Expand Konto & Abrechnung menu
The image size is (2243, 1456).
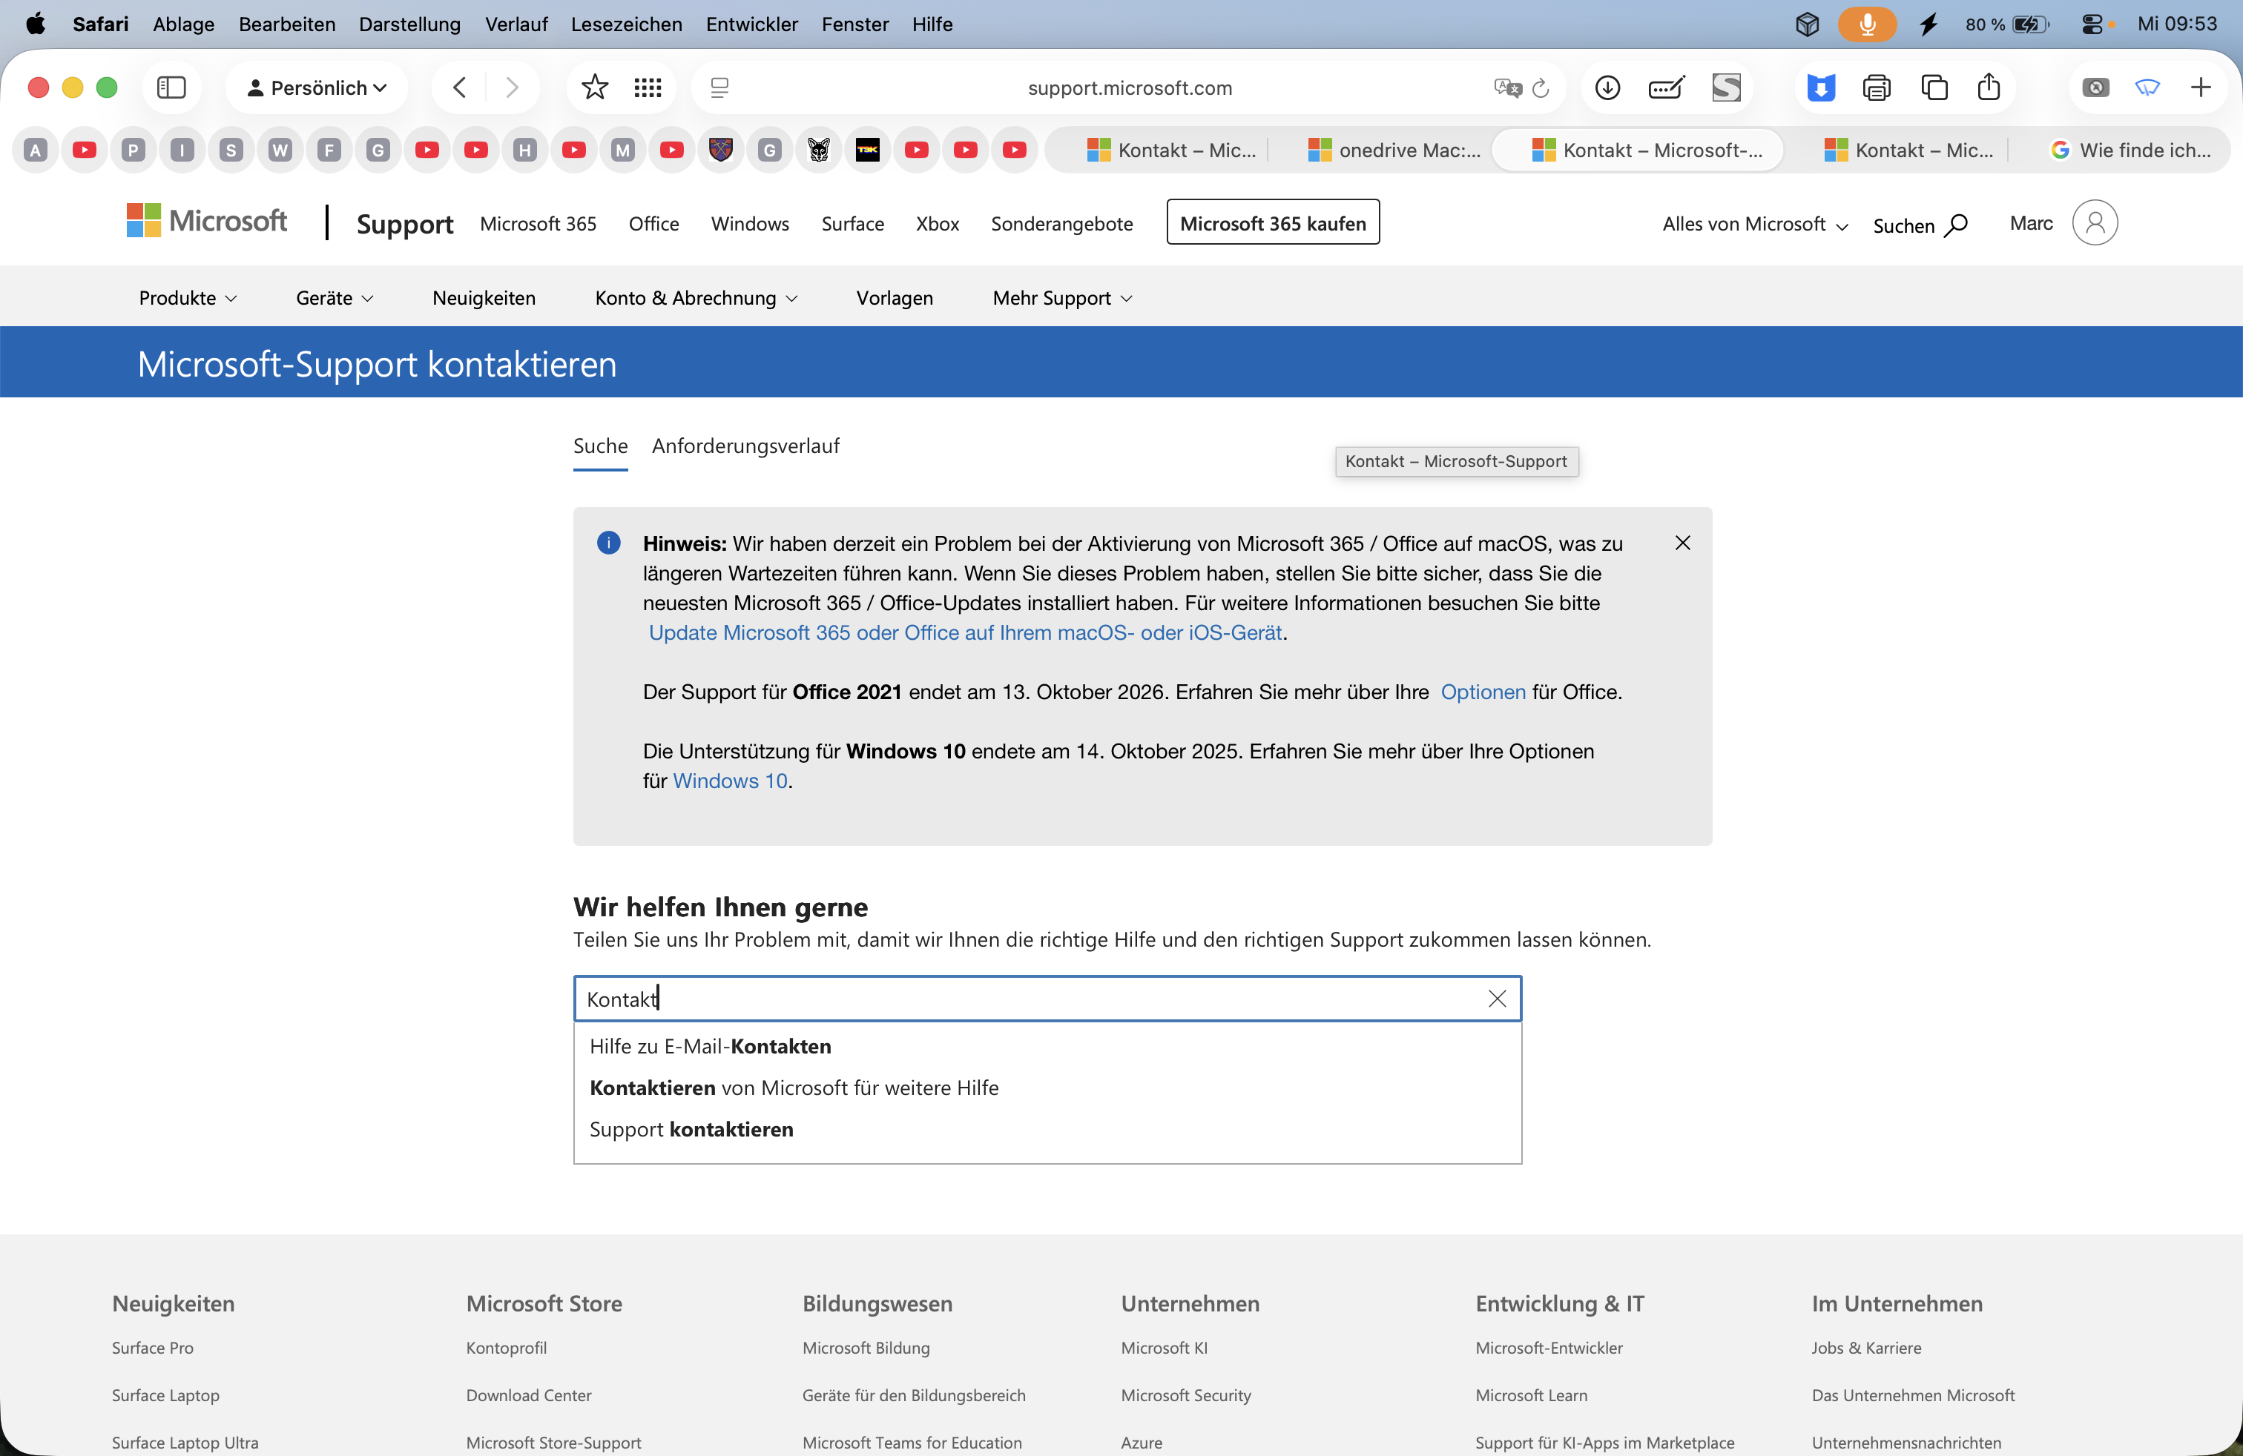click(x=696, y=297)
